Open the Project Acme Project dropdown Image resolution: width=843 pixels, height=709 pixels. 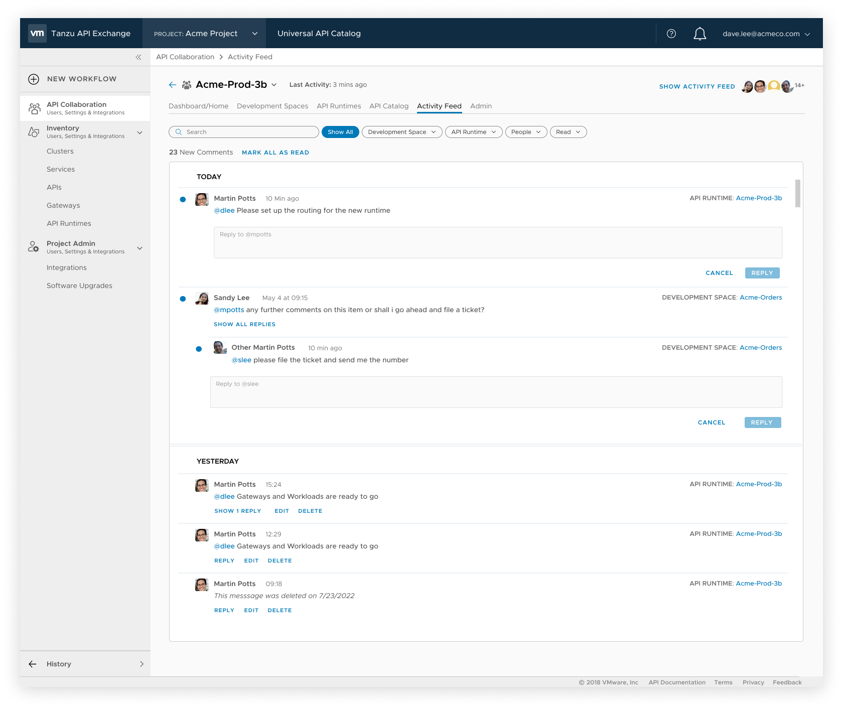(205, 34)
